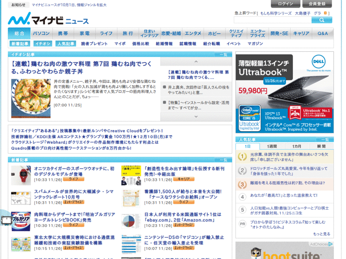The image size is (346, 259).
Task: Click the mascot widget at left edge
Action: point(6,220)
